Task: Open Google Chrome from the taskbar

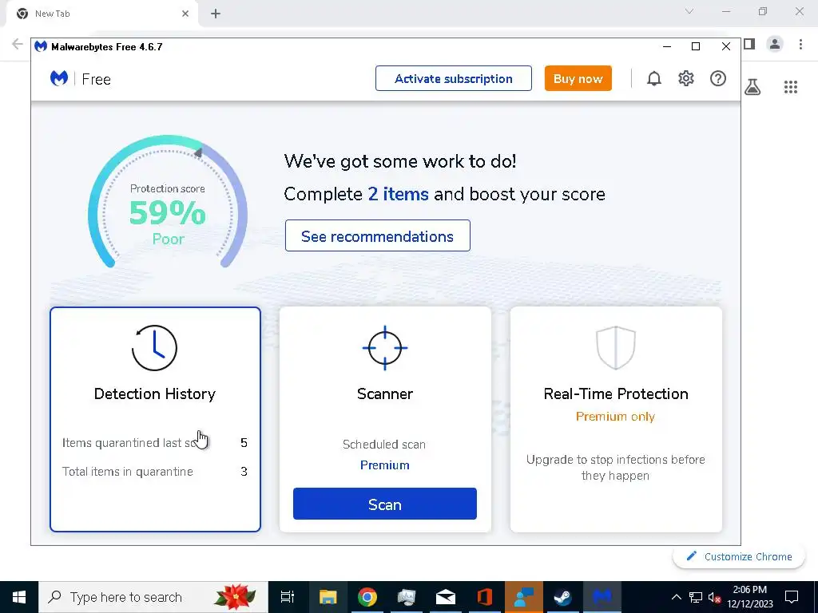Action: pyautogui.click(x=367, y=597)
